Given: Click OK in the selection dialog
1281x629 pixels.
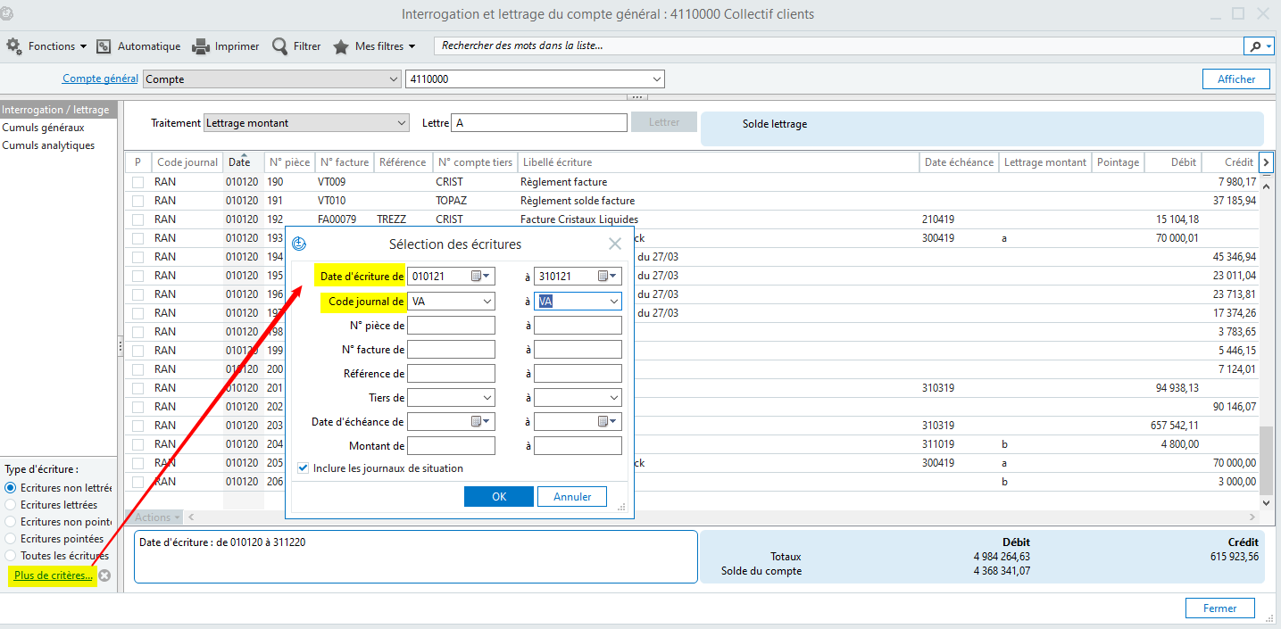Looking at the screenshot, I should pos(499,497).
